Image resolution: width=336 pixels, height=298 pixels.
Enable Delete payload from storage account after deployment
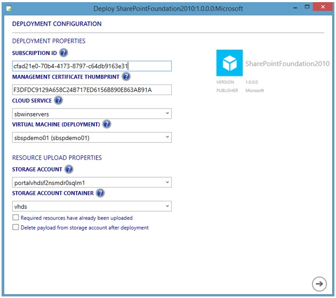click(15, 227)
